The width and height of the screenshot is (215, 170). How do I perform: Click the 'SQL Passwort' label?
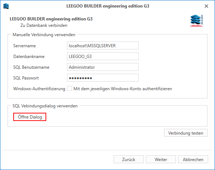26,78
